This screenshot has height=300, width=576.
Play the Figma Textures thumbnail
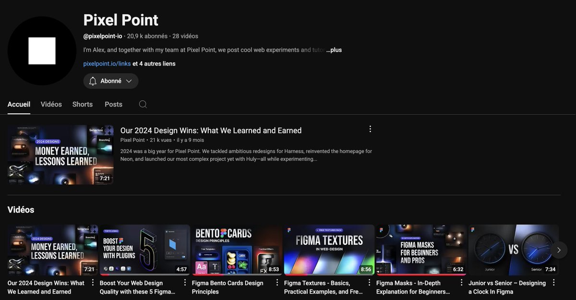(329, 250)
